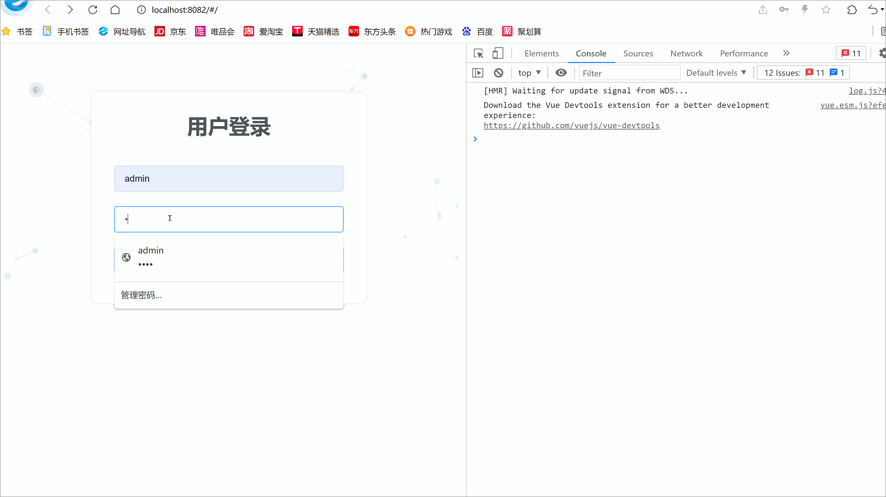The height and width of the screenshot is (497, 886).
Task: Click the console Filter input field
Action: tap(630, 73)
